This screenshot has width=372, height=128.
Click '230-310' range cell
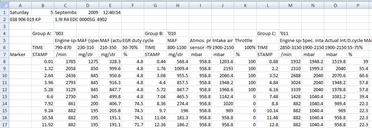[88, 48]
